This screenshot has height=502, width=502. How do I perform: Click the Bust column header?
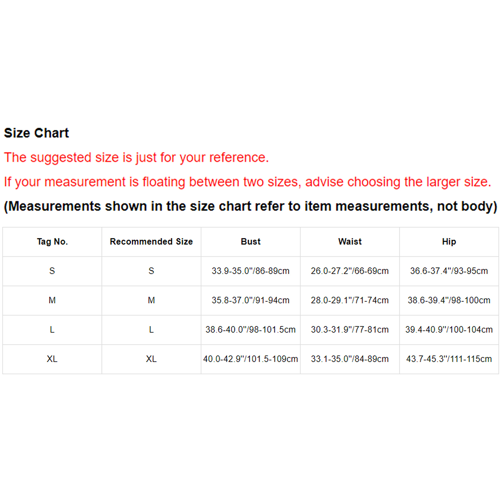[250, 242]
